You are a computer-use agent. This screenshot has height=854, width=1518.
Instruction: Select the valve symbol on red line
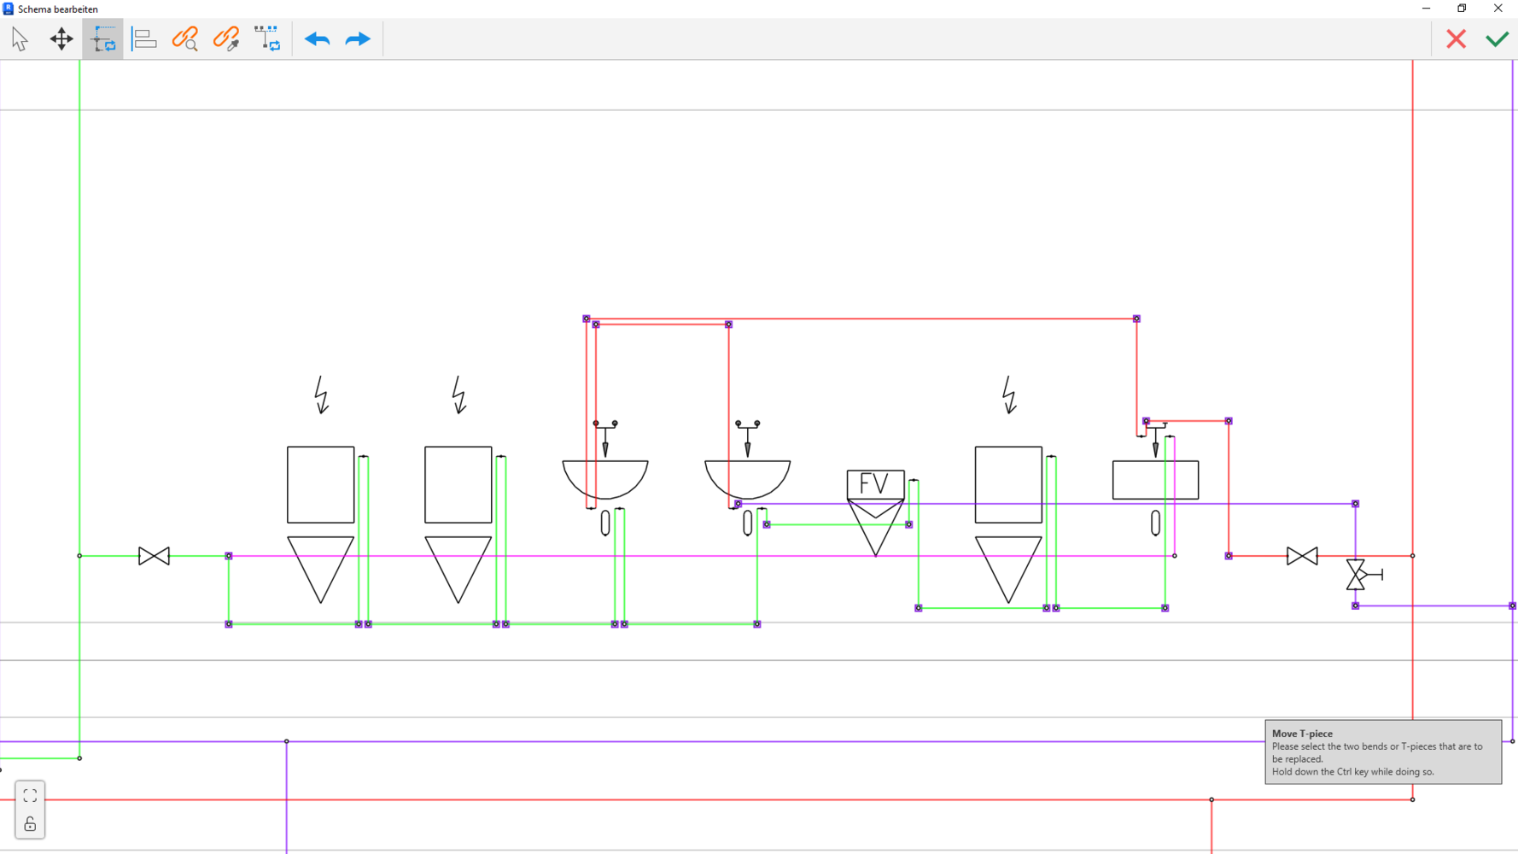[x=1302, y=556]
